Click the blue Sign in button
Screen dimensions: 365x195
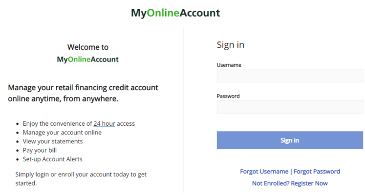(290, 140)
